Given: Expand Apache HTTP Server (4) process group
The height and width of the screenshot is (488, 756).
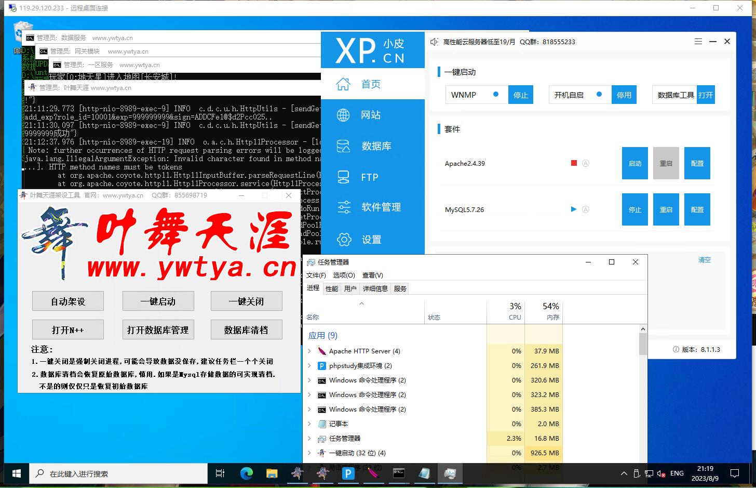Looking at the screenshot, I should 309,351.
